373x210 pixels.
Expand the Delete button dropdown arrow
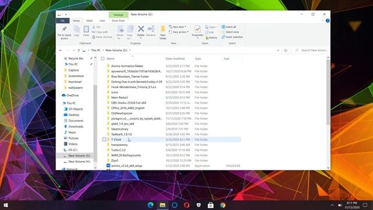point(141,38)
